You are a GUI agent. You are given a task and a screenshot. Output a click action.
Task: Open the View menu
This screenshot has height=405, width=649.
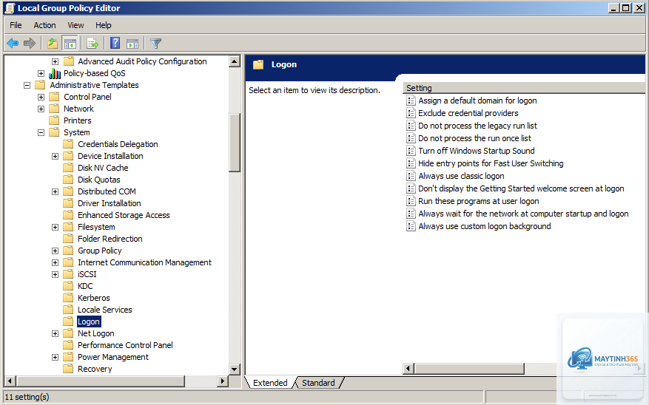[75, 25]
